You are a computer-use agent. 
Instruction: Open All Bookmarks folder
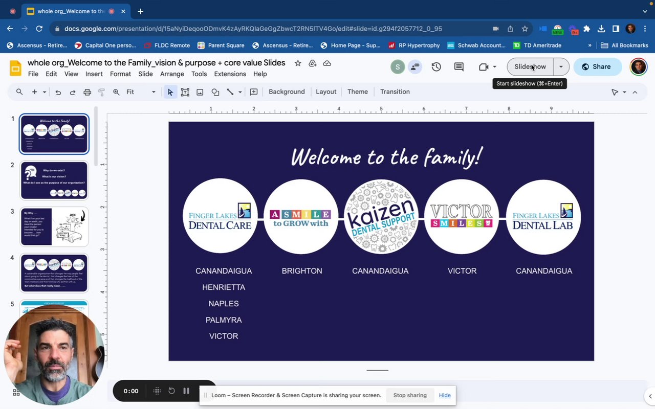(x=624, y=46)
